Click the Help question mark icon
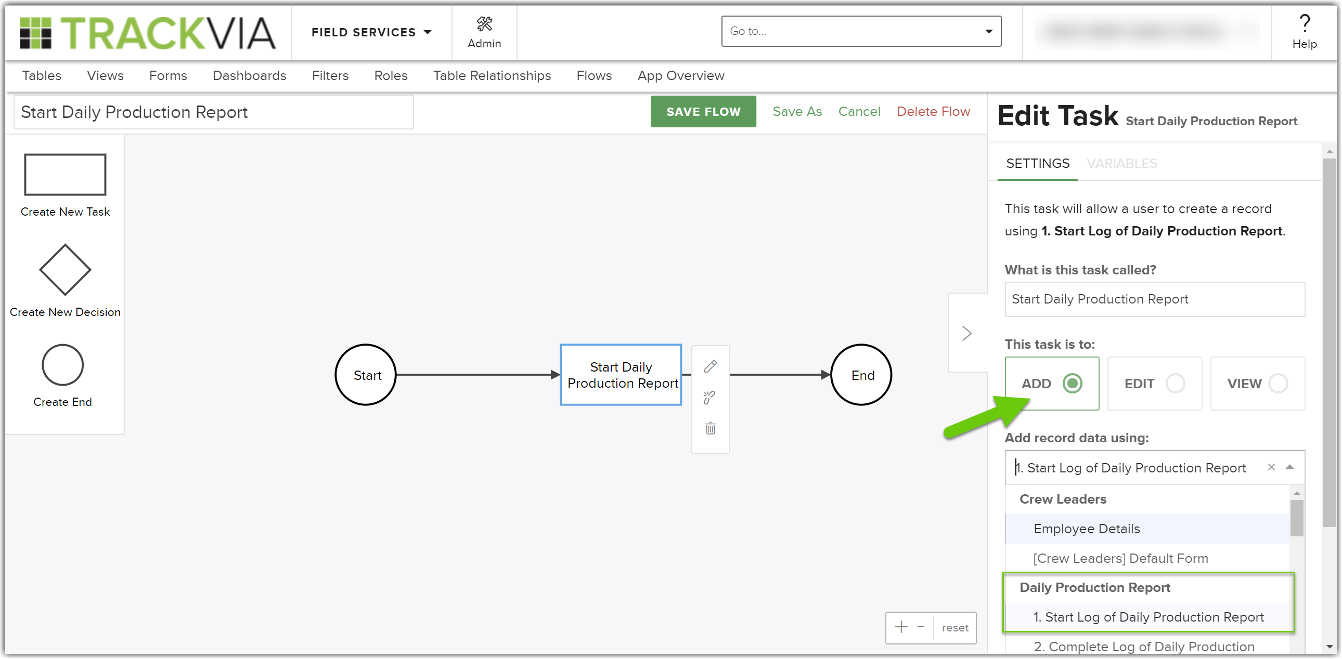 pos(1304,23)
